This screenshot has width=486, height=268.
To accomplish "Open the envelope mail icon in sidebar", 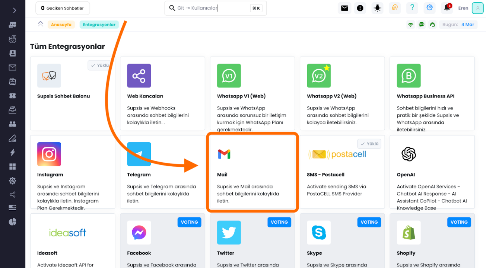I will pos(13,67).
